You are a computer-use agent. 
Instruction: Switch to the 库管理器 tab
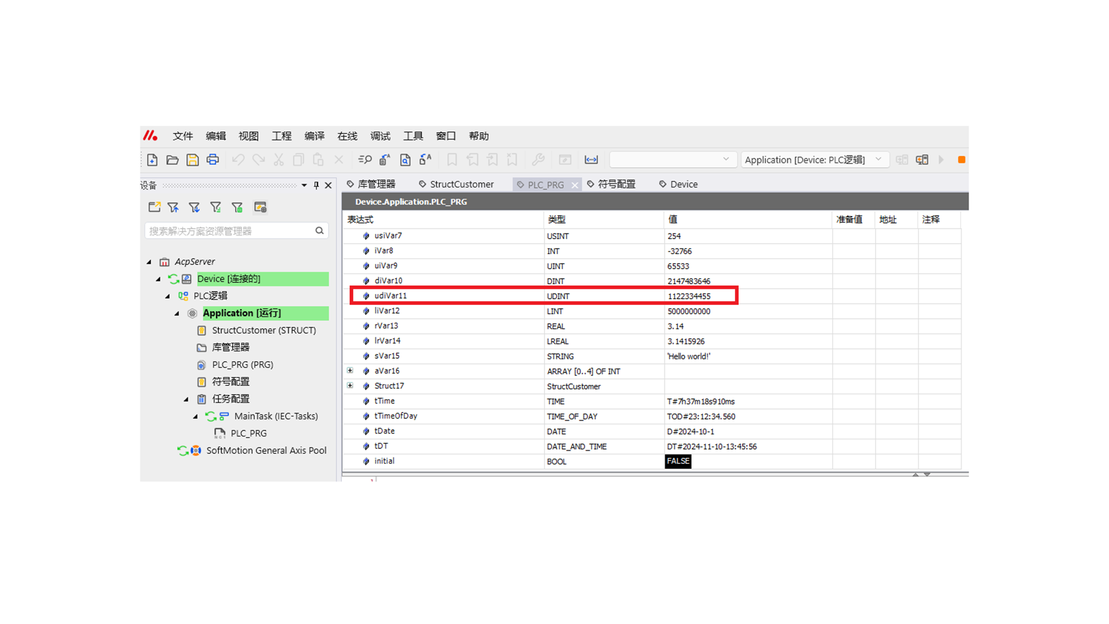pyautogui.click(x=371, y=184)
